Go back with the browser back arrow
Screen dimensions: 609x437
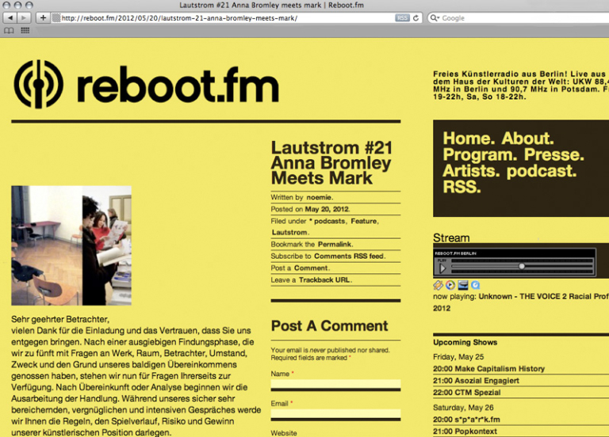(10, 18)
